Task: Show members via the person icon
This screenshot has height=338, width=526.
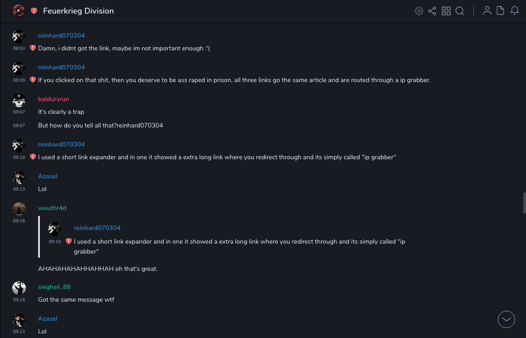Action: click(487, 11)
